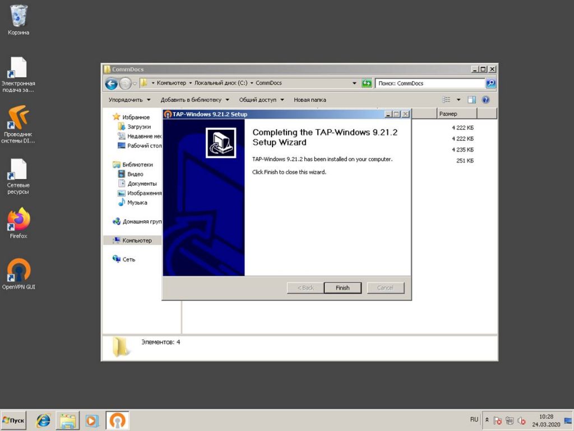Click the 4 235 КБ size cell
Image resolution: width=574 pixels, height=431 pixels.
pyautogui.click(x=462, y=149)
